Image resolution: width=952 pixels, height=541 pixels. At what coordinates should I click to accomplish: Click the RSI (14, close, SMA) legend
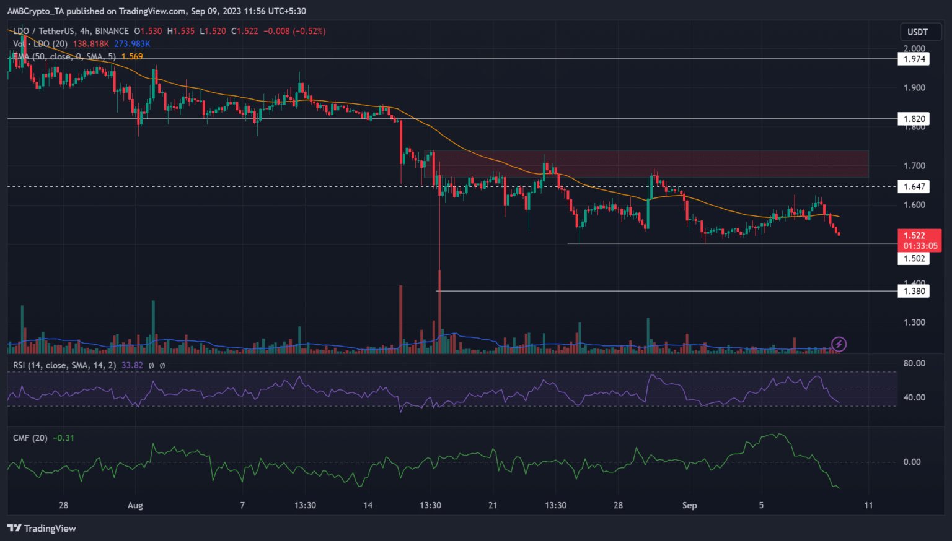(x=64, y=365)
